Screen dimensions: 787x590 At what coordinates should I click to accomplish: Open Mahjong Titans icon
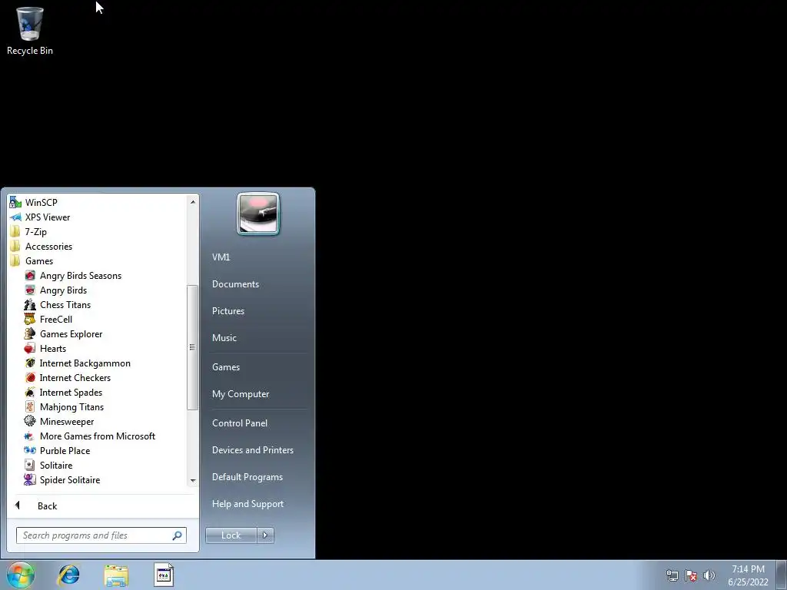click(x=30, y=406)
